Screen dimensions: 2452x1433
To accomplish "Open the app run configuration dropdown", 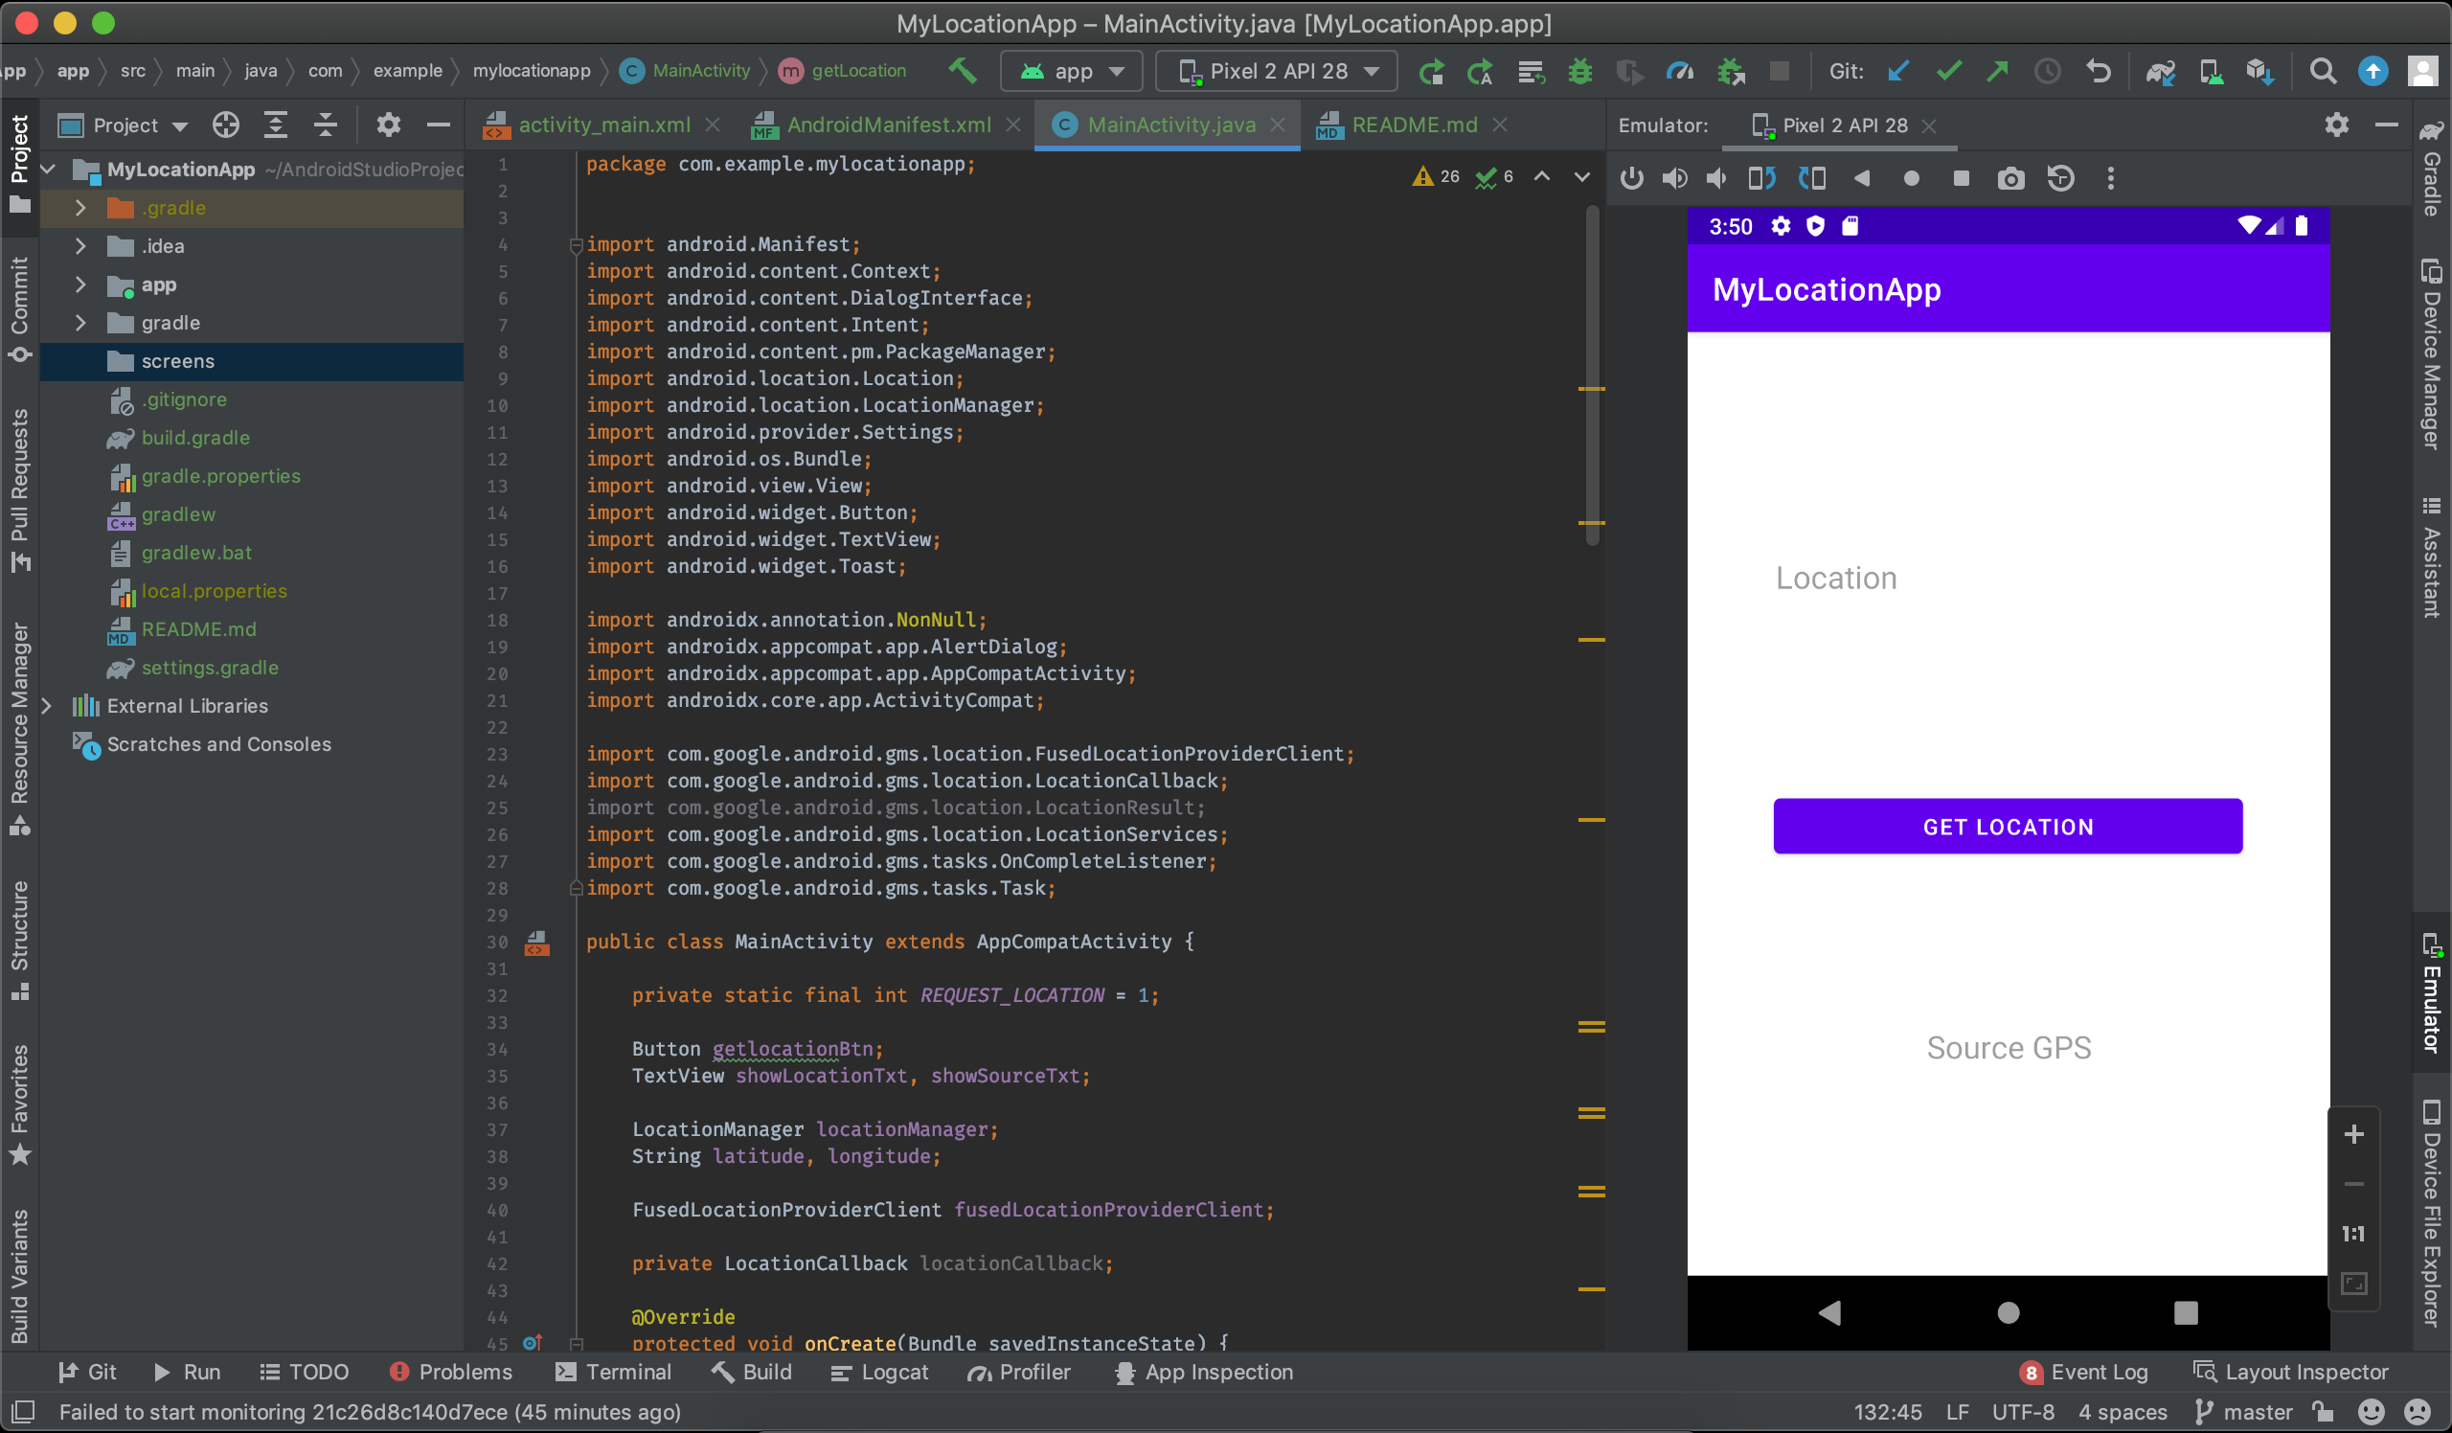I will click(1071, 71).
